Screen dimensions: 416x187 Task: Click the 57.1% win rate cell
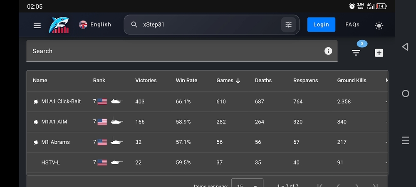tap(183, 142)
